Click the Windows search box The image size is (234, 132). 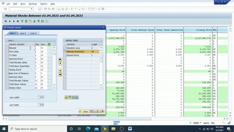coord(38,129)
